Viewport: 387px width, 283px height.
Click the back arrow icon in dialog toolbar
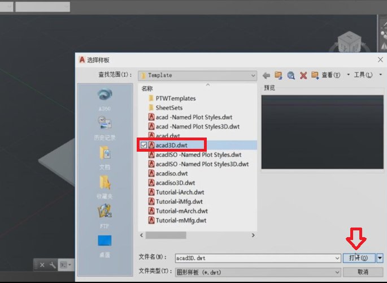(266, 75)
